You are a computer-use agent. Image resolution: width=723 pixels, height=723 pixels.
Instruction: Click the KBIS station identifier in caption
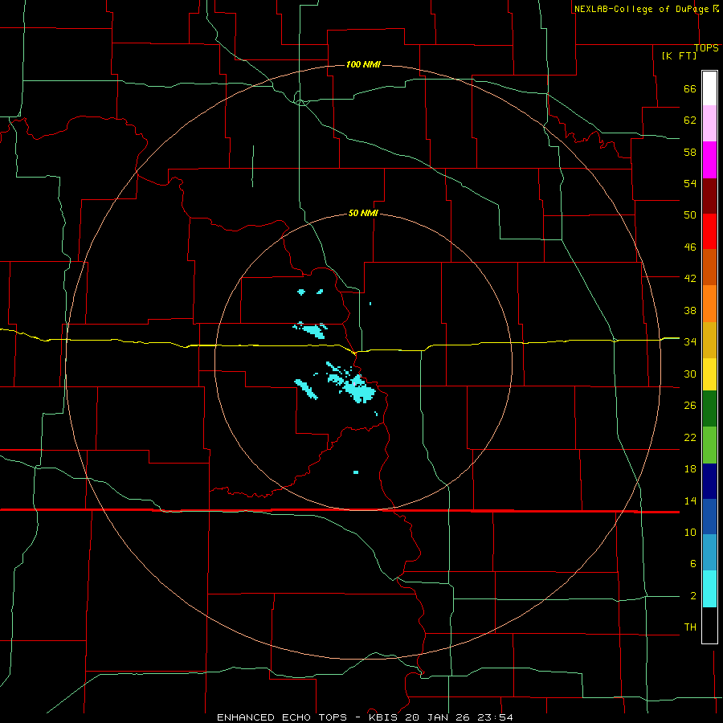click(385, 717)
